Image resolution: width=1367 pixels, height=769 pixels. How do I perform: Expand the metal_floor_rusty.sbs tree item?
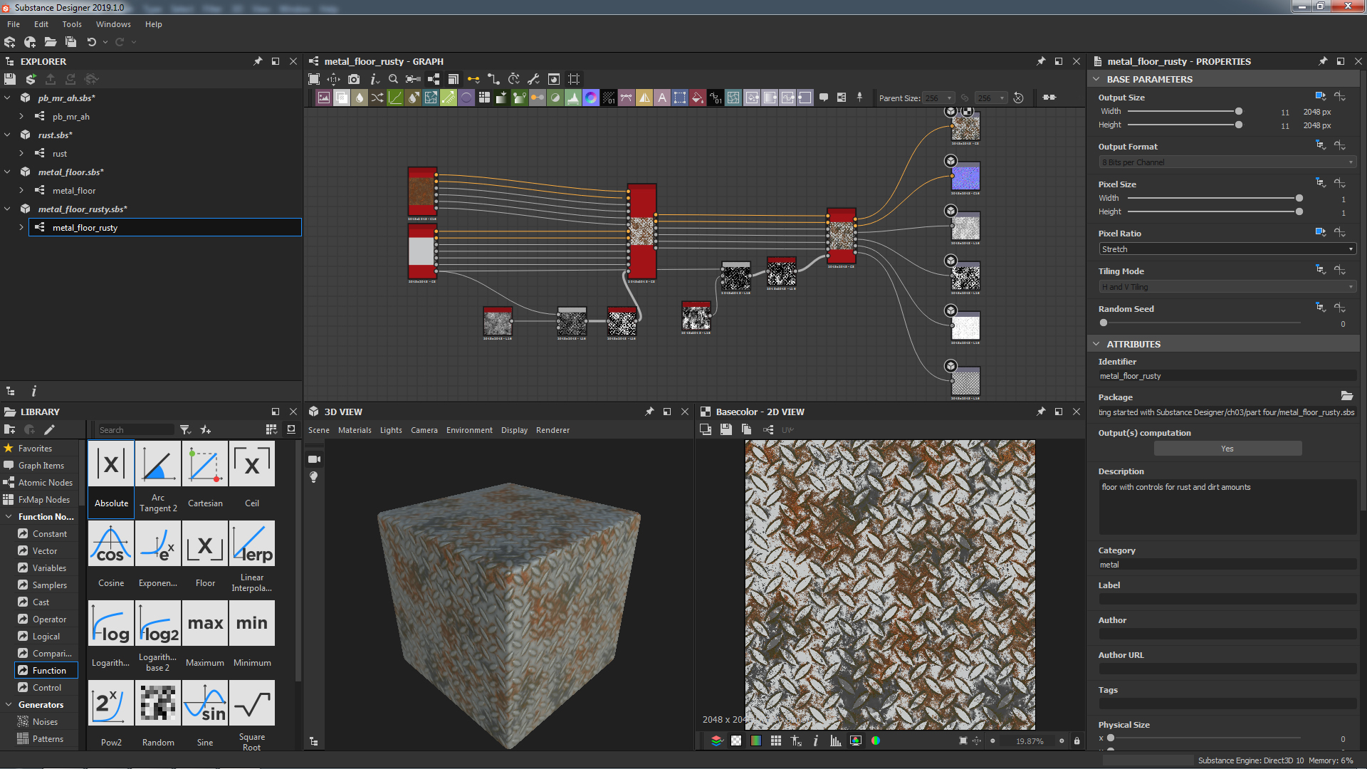coord(8,209)
